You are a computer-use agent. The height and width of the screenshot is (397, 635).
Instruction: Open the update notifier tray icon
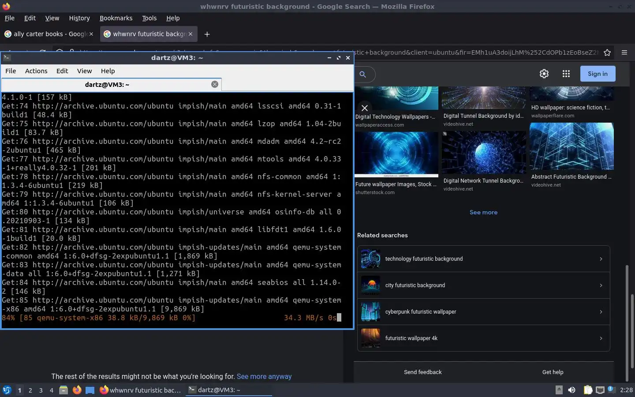(611, 389)
